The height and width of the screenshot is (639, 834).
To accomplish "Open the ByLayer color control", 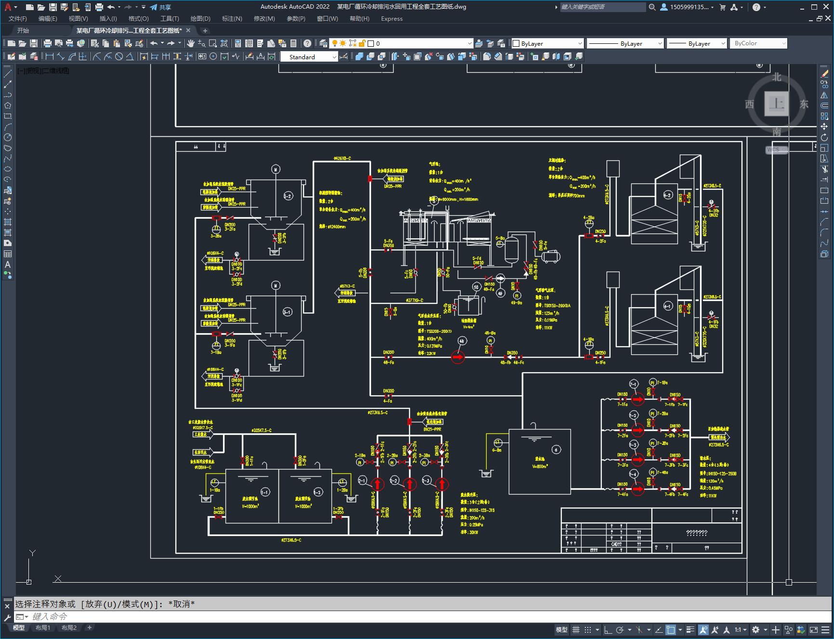I will [x=547, y=43].
